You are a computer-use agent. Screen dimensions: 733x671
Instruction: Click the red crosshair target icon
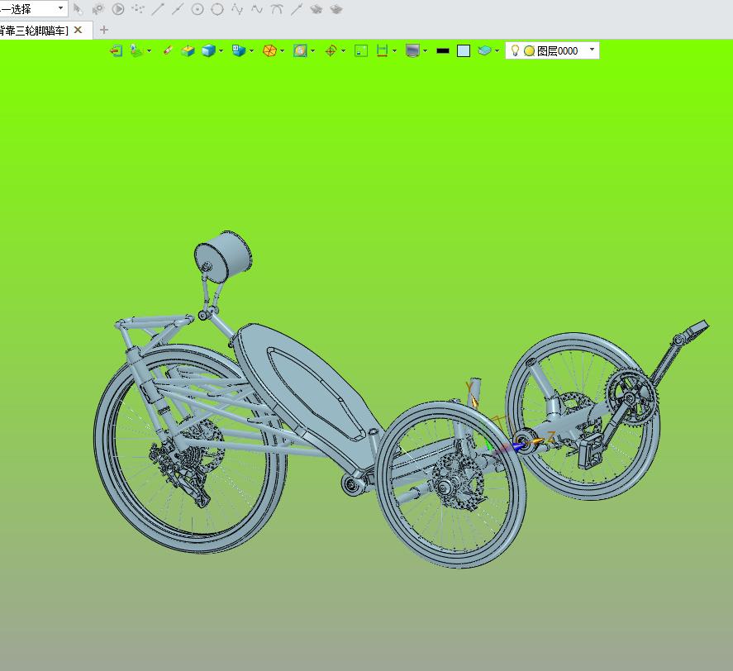click(x=331, y=50)
